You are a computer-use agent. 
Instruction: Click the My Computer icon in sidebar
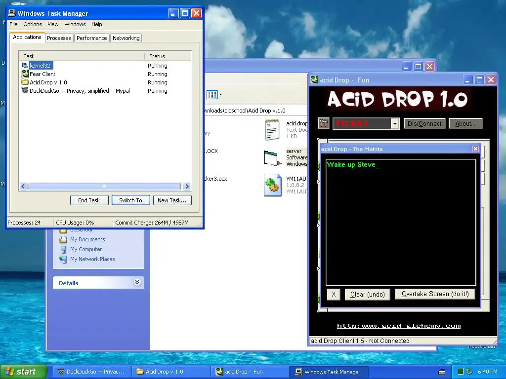[63, 249]
